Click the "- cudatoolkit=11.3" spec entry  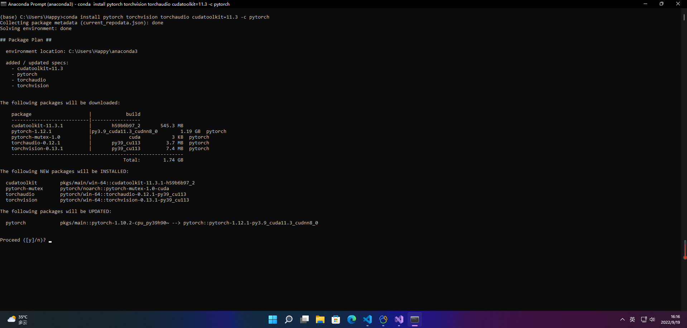tap(37, 69)
